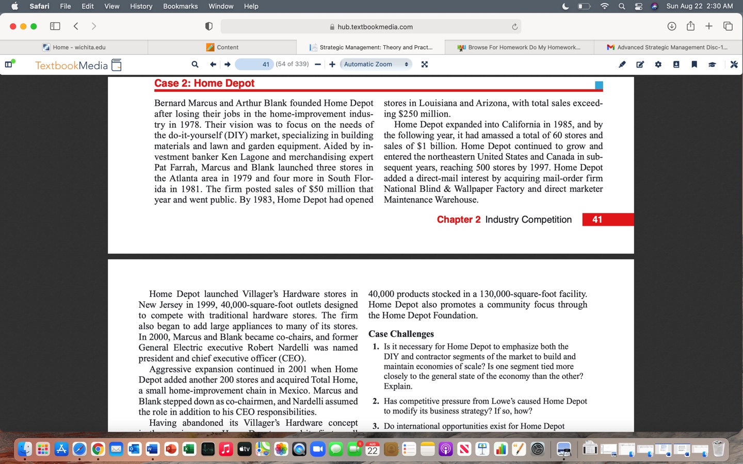
Task: Open reader settings gear
Action: [x=658, y=64]
